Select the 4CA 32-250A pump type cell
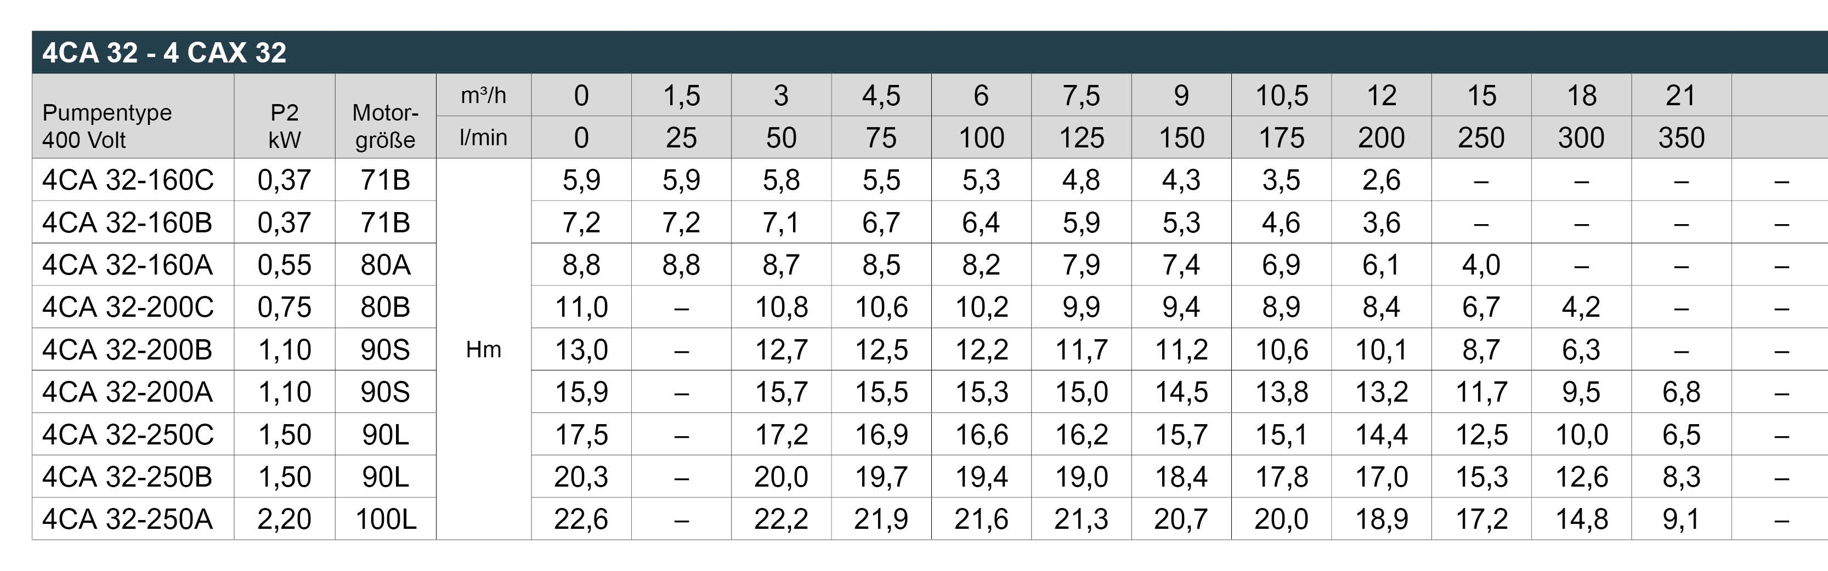1828x571 pixels. (x=133, y=519)
